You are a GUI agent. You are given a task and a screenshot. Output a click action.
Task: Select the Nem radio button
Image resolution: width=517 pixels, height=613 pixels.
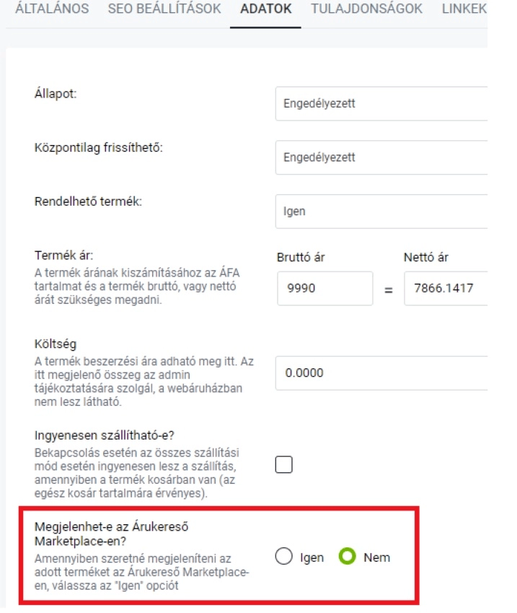[347, 556]
